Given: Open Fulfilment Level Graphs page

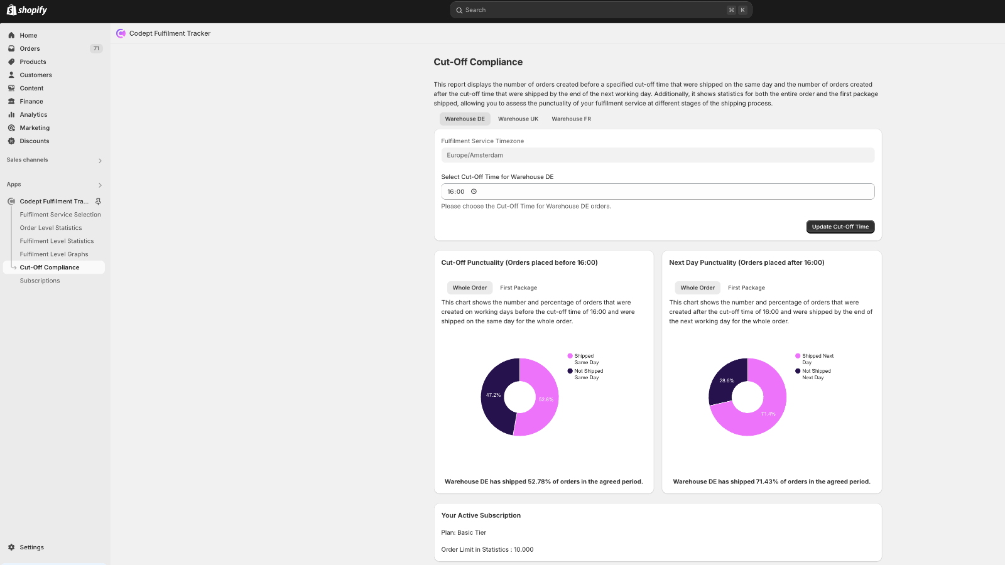Looking at the screenshot, I should [x=54, y=254].
